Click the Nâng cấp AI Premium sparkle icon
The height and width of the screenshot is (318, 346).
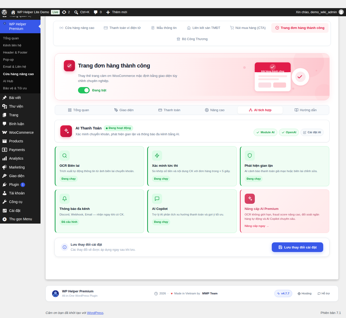(250, 199)
